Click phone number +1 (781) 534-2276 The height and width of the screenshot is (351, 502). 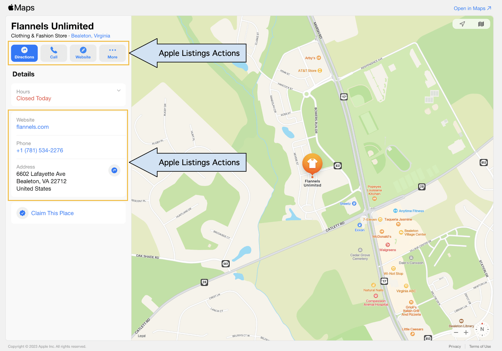[x=40, y=150]
